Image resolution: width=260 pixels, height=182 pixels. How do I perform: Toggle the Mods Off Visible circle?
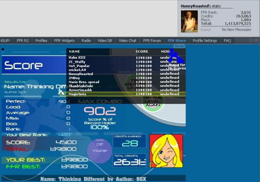tap(99, 149)
